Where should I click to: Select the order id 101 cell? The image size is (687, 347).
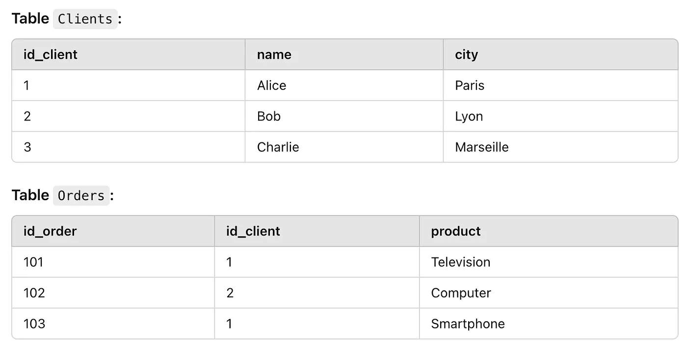[x=113, y=262]
